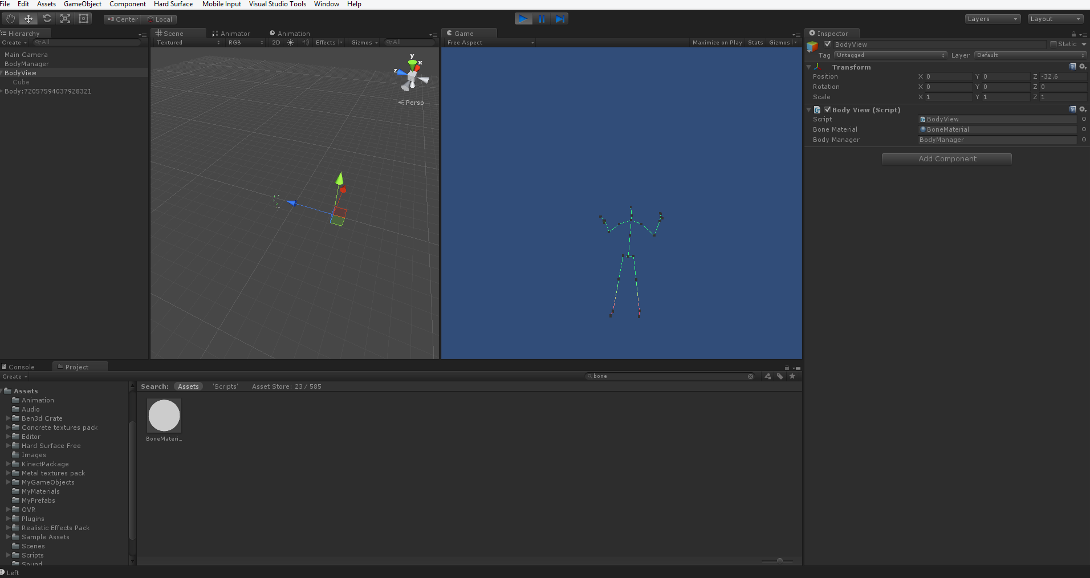Switch to the Console tab
Viewport: 1090px width, 578px height.
pos(18,367)
